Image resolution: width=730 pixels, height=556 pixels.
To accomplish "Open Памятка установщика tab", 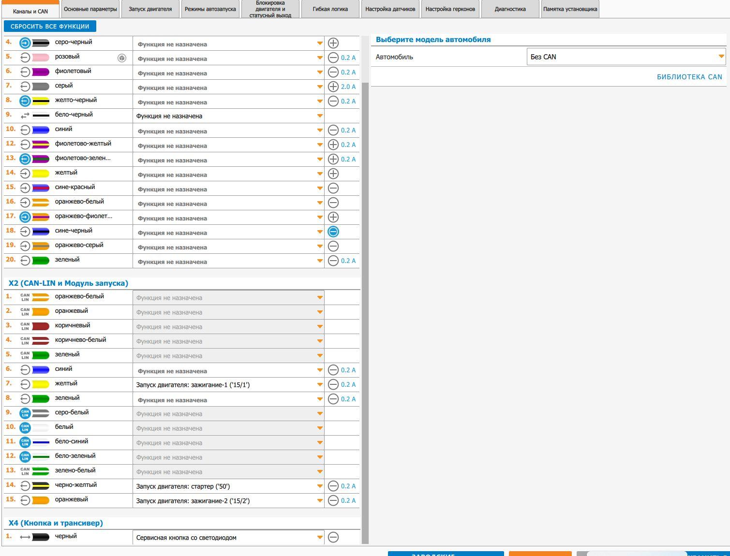I will (x=570, y=9).
